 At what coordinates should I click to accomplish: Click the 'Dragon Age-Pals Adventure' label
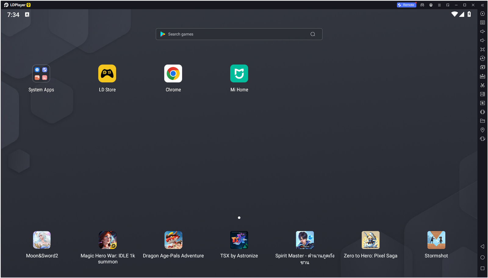tap(173, 256)
